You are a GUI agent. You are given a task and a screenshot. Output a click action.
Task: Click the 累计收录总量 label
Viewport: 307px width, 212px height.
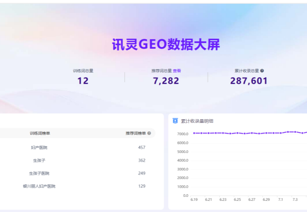[247, 71]
